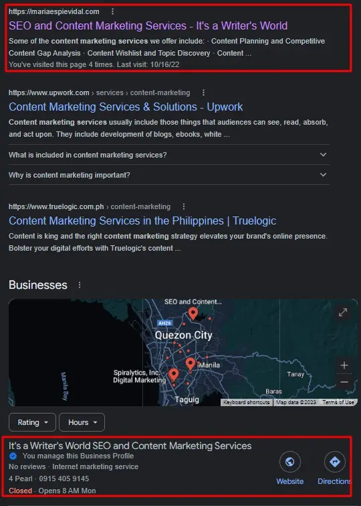Viewport: 361px width, 506px height.
Task: Click the Keyboard shortcuts map link
Action: (247, 402)
